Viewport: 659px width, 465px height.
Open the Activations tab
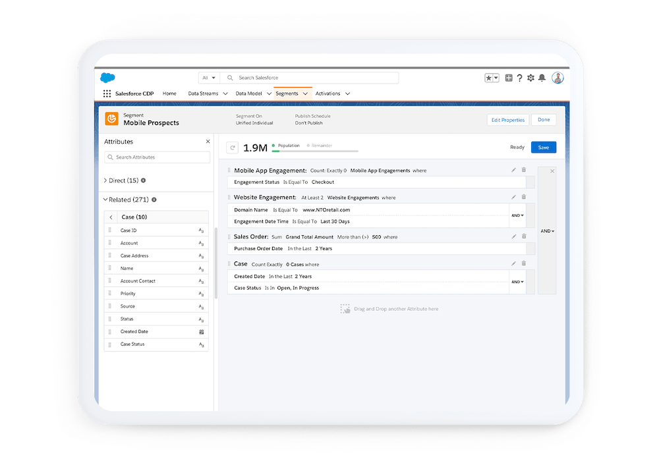tap(328, 94)
